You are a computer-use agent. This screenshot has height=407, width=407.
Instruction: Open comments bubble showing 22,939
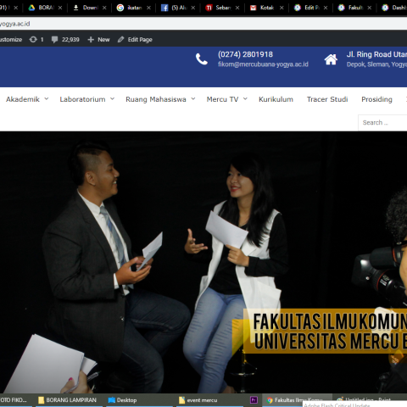(x=65, y=40)
